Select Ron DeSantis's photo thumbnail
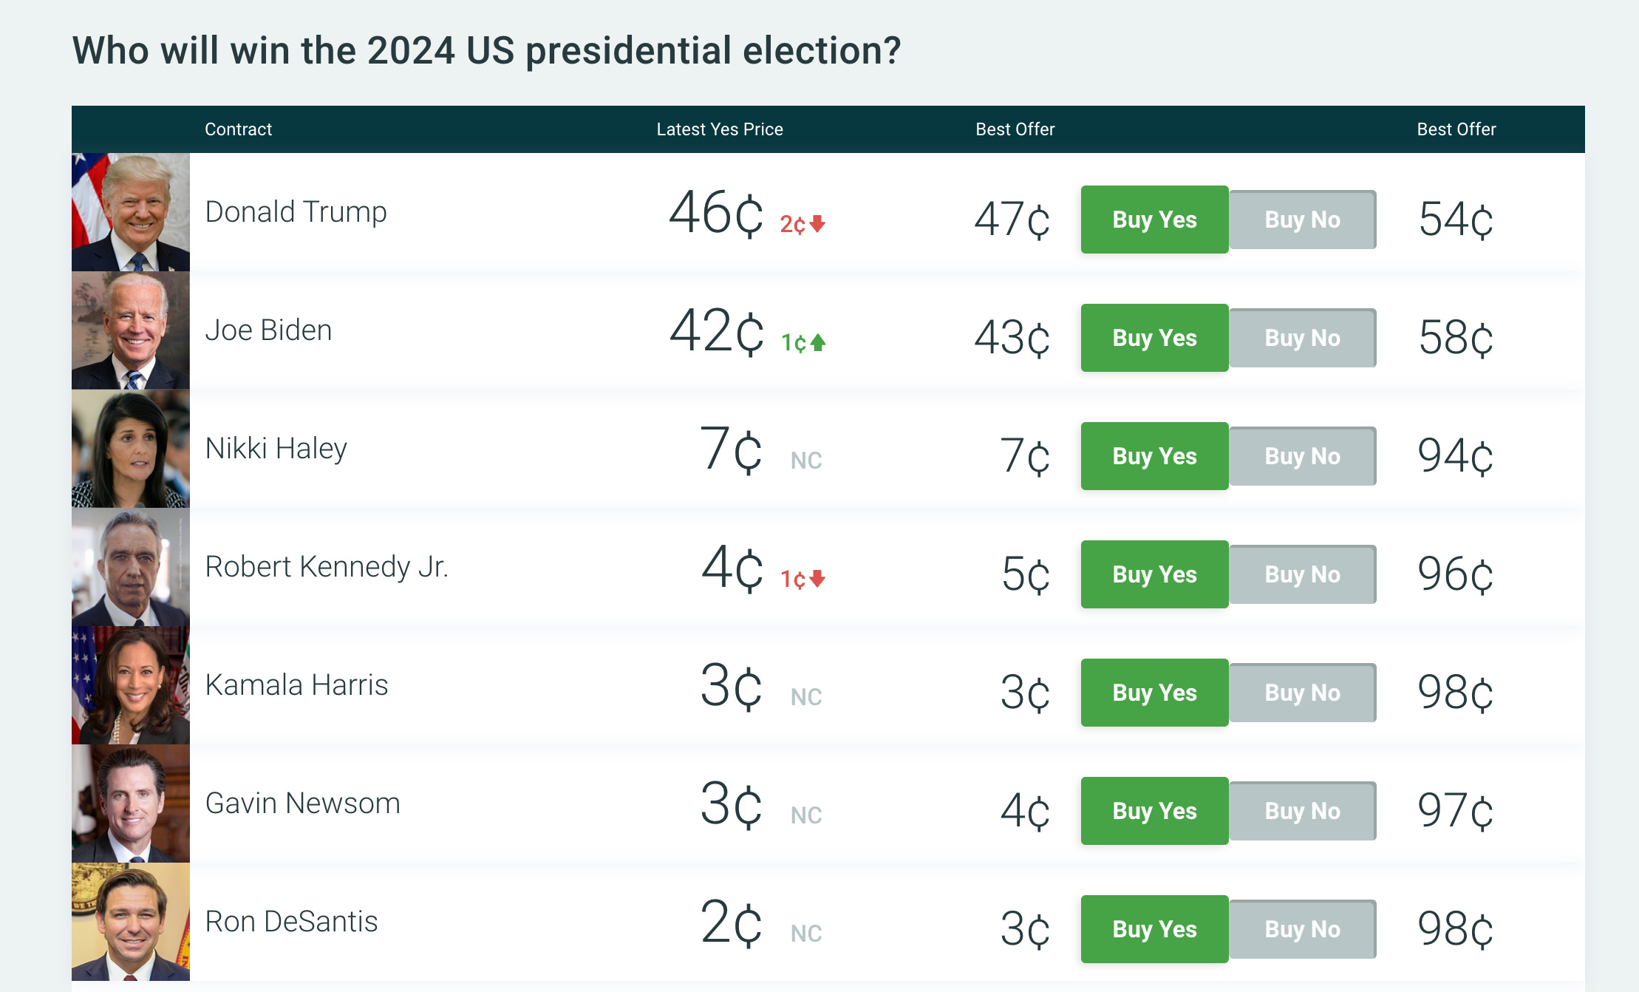Screen dimensions: 1639x992 click(x=131, y=922)
